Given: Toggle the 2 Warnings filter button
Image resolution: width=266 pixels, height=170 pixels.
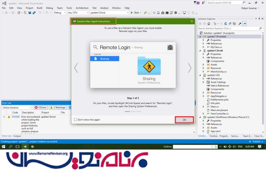Looking at the screenshot, I should coord(58,107).
